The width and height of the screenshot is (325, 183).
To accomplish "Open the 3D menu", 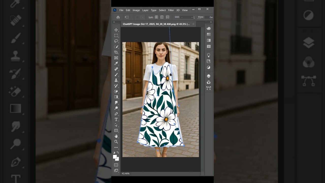I will pyautogui.click(x=178, y=10).
